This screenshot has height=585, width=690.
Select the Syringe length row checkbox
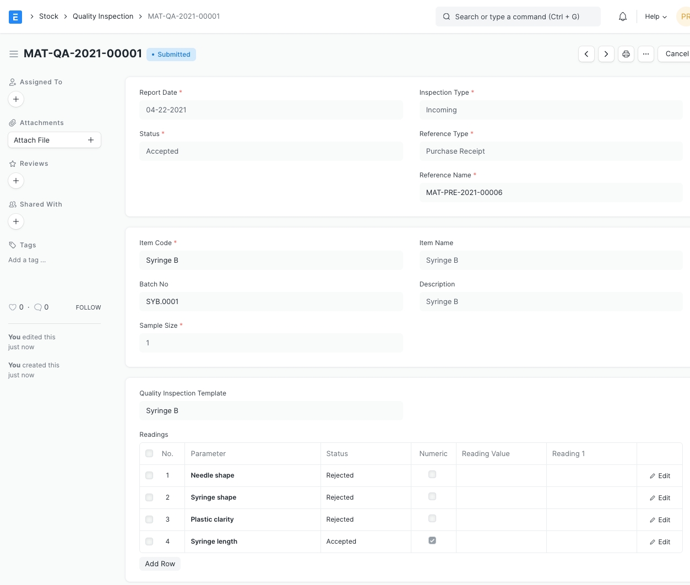pos(149,541)
